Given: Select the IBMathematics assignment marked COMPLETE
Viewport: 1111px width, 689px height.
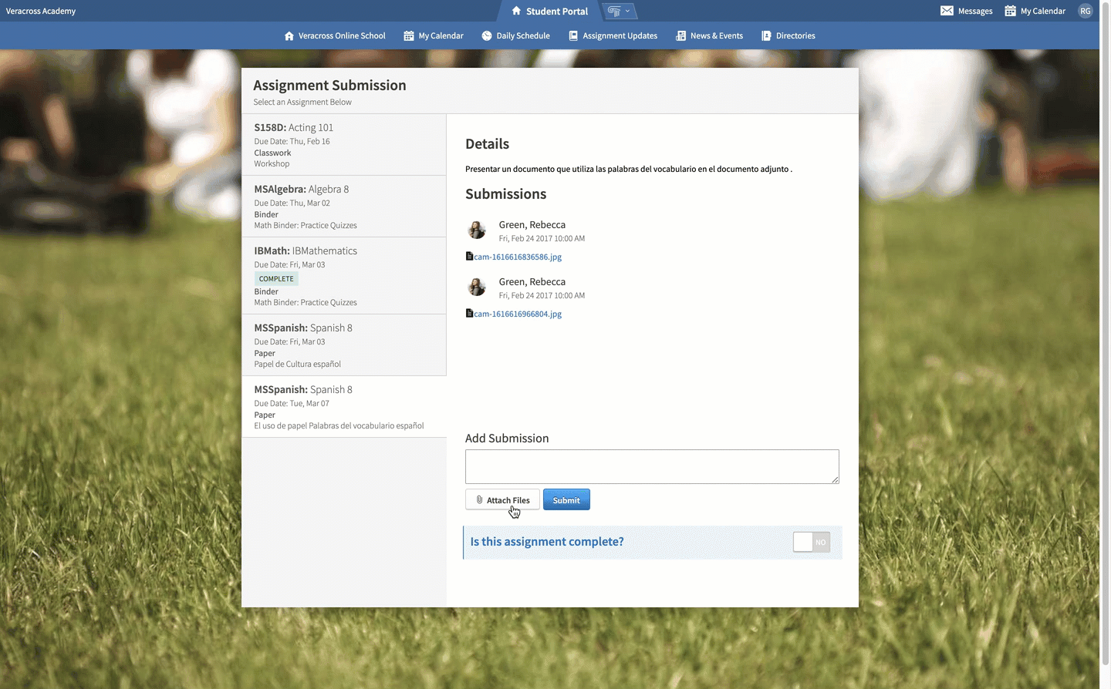Looking at the screenshot, I should (x=344, y=275).
